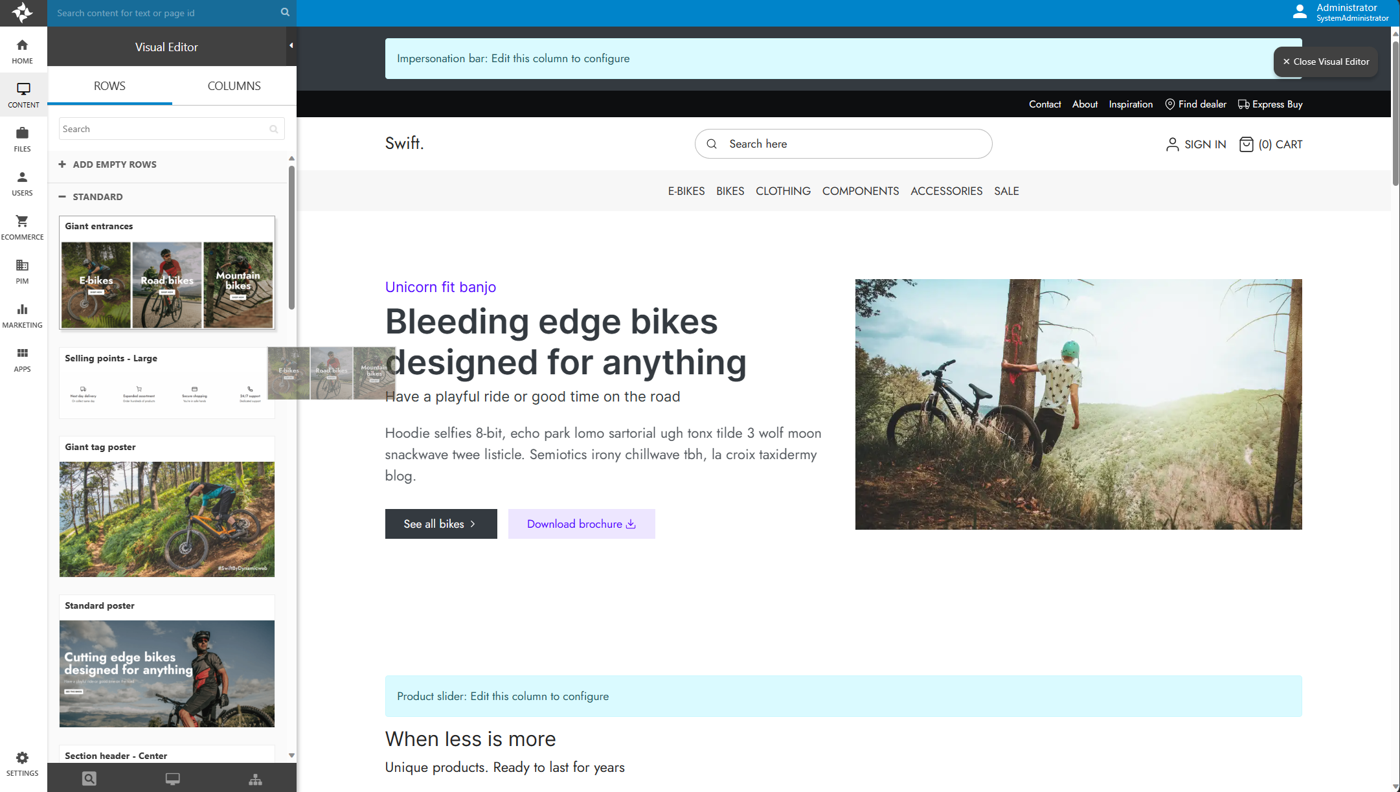Open the Ecommerce section in the sidebar
1400x792 pixels.
tap(23, 226)
